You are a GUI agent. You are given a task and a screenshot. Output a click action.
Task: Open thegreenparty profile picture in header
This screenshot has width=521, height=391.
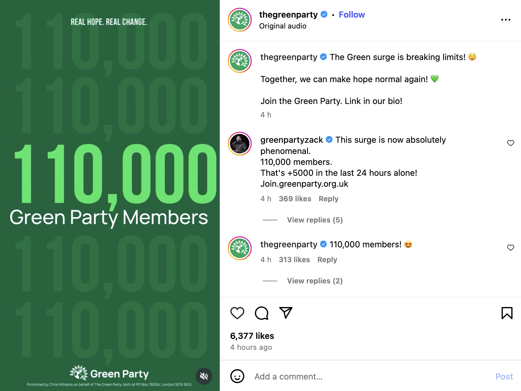coord(240,20)
